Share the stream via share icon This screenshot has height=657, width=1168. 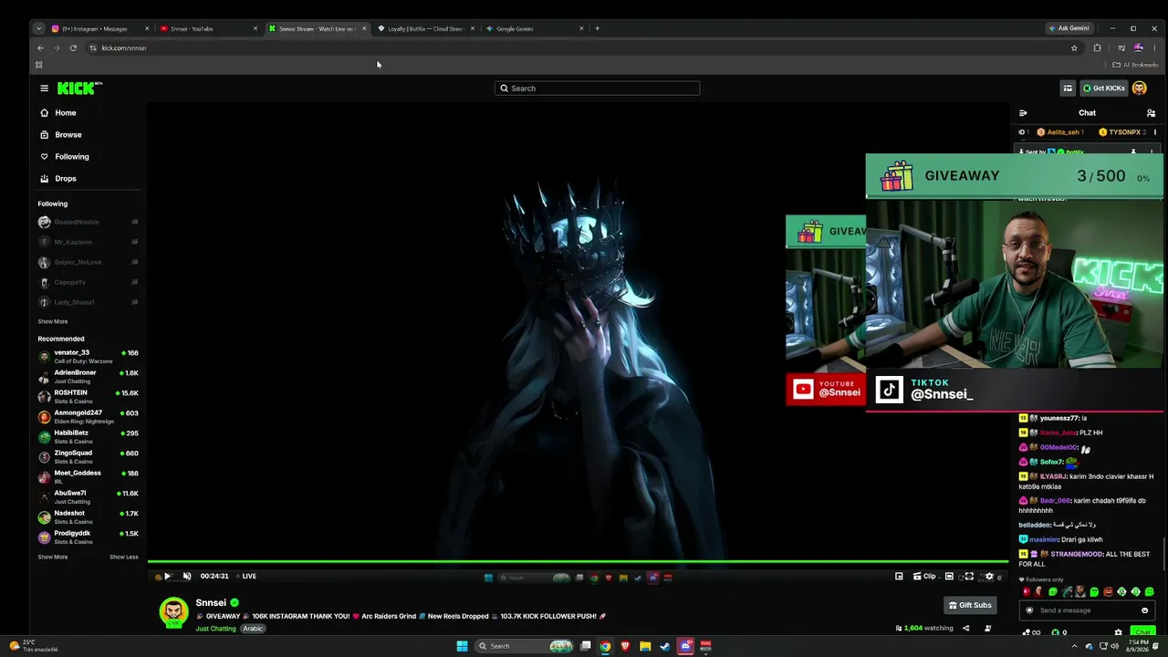[965, 629]
